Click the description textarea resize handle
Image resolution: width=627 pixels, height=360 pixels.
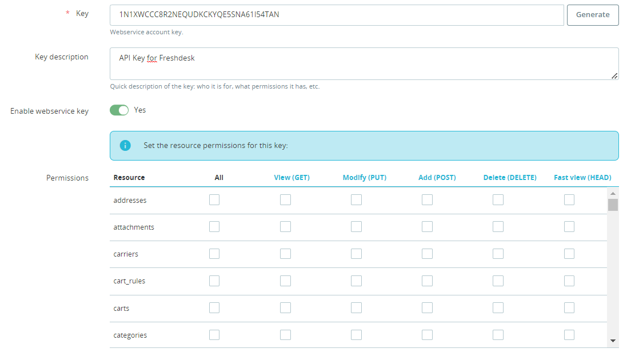tap(614, 76)
